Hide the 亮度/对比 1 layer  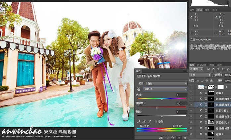(191, 122)
